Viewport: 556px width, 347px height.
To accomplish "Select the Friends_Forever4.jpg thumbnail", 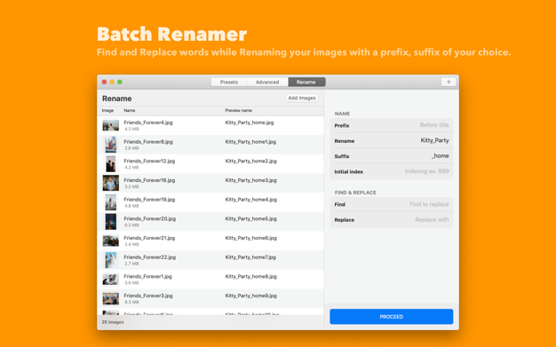I will tap(111, 125).
